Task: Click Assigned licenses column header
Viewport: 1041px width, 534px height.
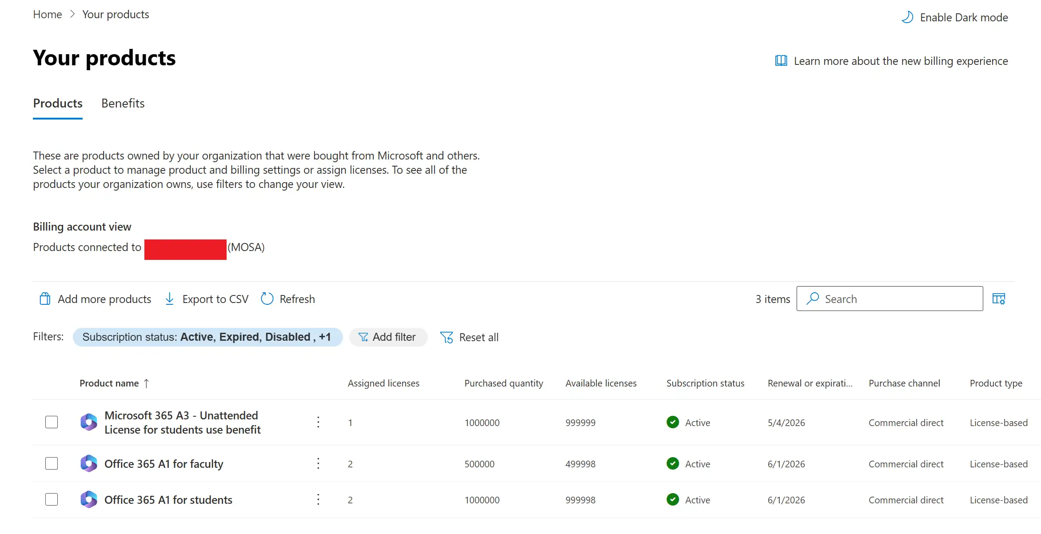Action: tap(383, 383)
